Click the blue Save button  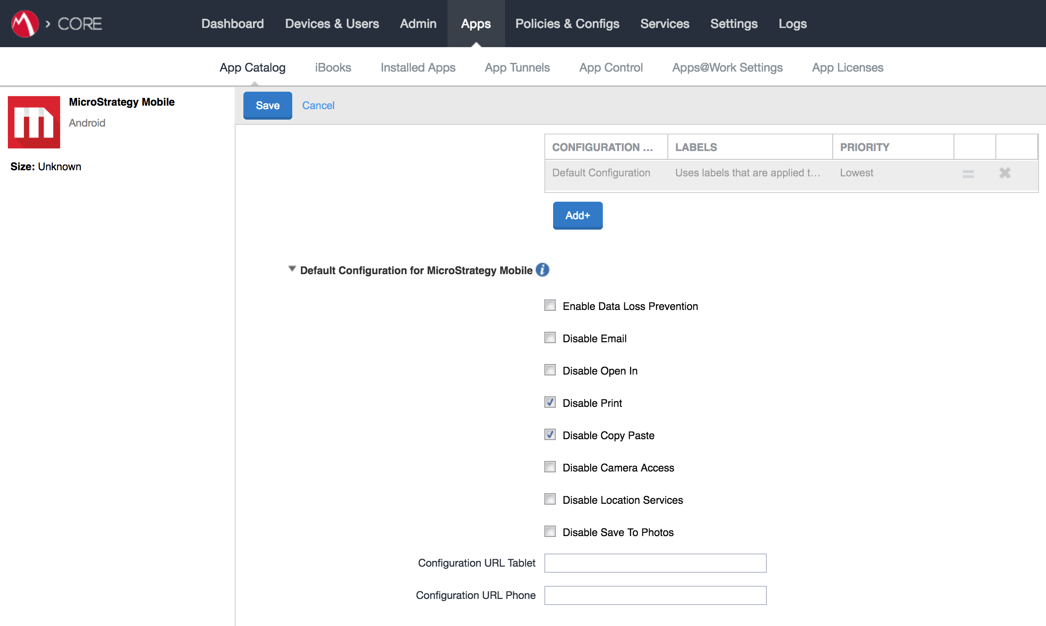point(268,105)
